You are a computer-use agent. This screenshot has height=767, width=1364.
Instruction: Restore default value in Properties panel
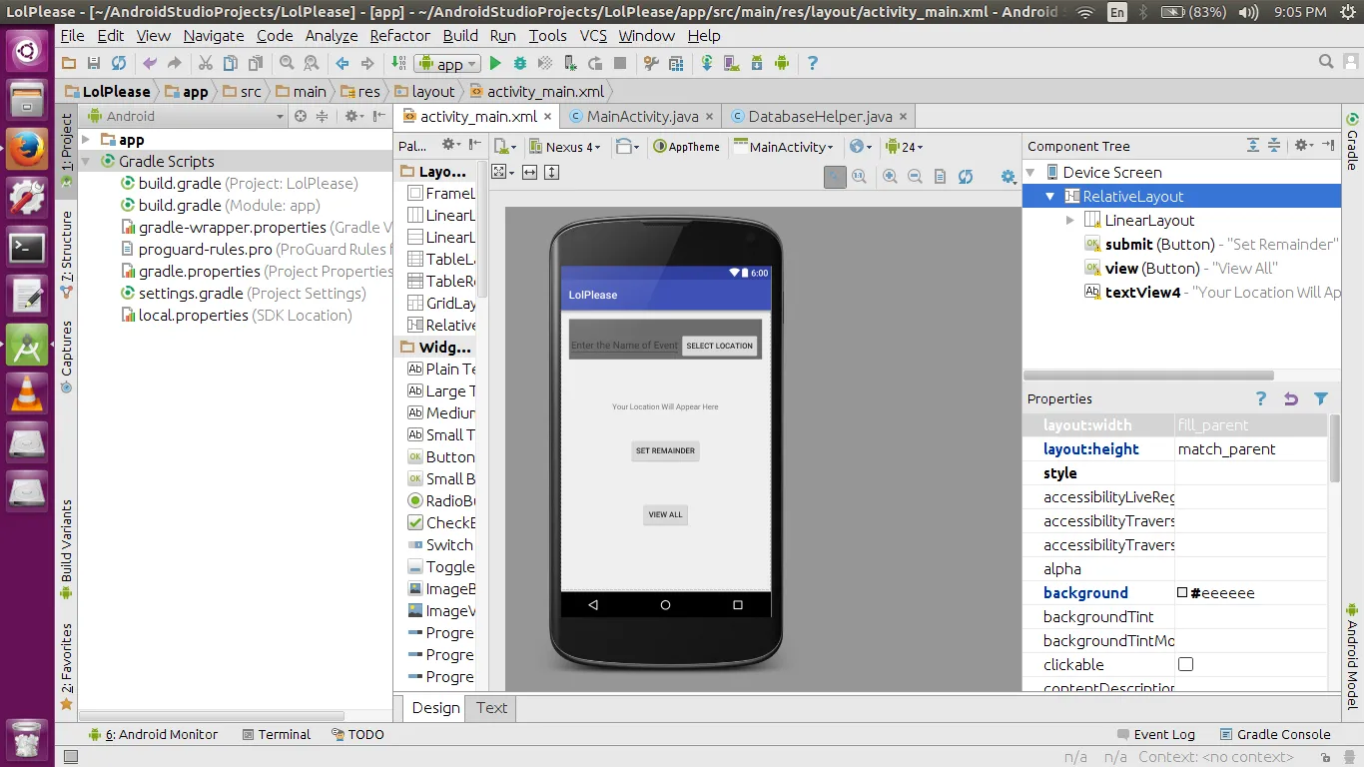coord(1291,398)
